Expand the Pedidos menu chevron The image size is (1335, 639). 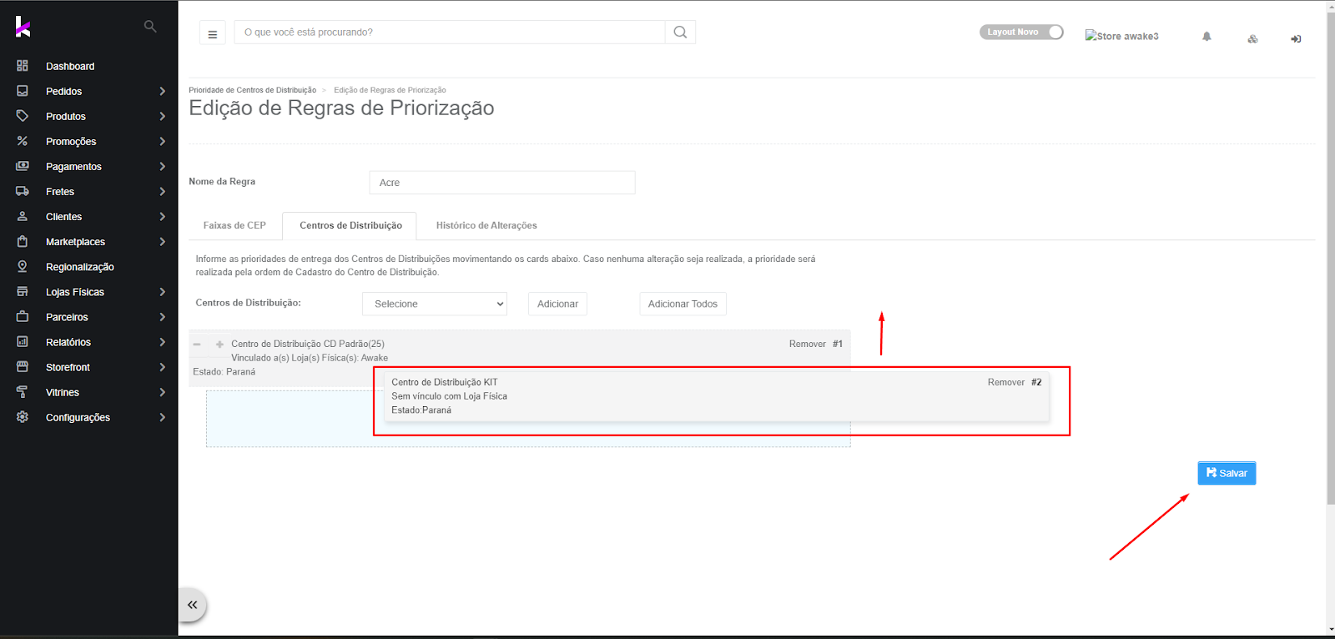click(x=163, y=91)
